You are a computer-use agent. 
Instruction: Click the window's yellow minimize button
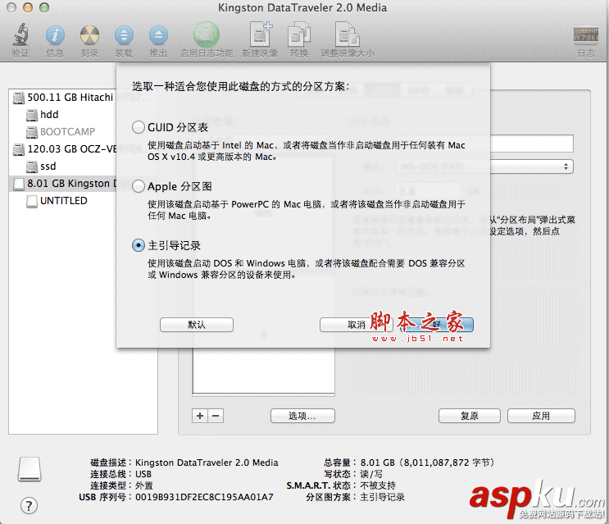pyautogui.click(x=28, y=7)
